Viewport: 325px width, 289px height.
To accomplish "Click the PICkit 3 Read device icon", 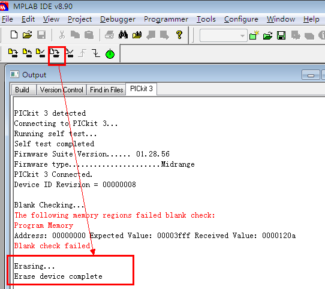I will coord(27,53).
